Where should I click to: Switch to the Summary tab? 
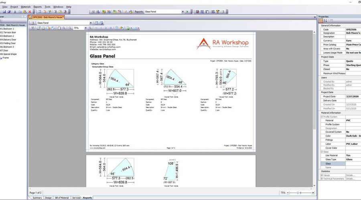(37, 198)
